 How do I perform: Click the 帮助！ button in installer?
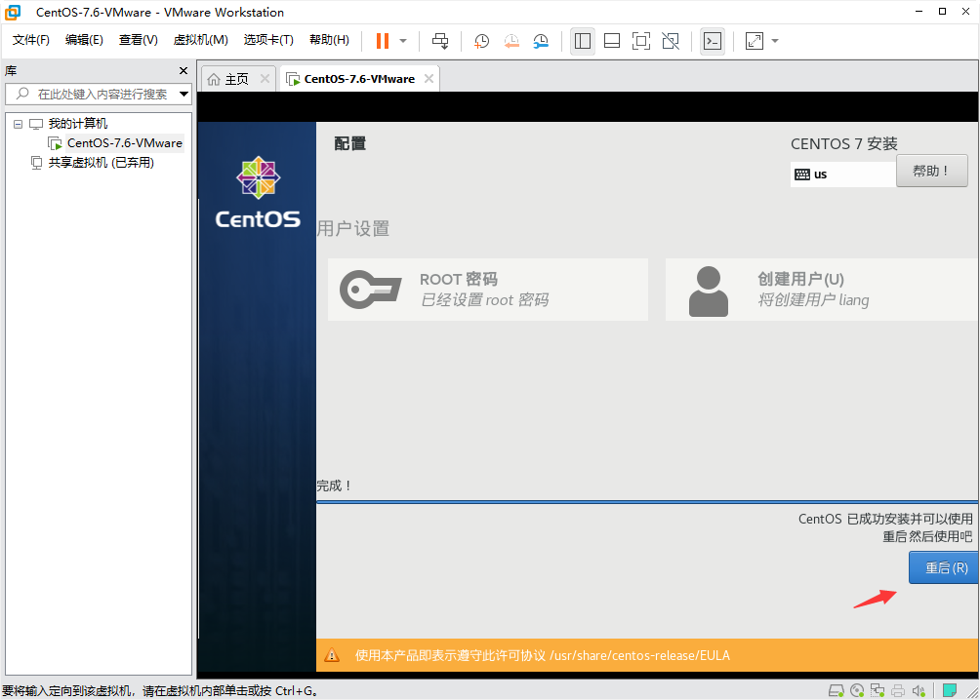coord(932,171)
